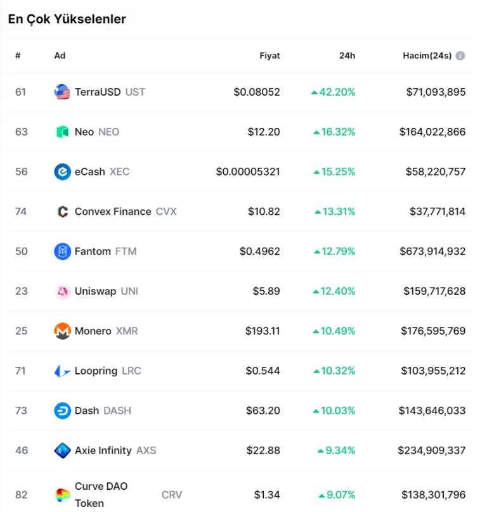
Task: Click the eCash blue logo icon
Action: [x=62, y=172]
